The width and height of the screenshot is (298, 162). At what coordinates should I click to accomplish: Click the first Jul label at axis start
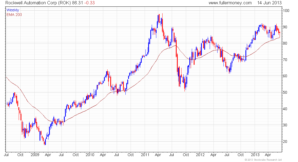6,155
